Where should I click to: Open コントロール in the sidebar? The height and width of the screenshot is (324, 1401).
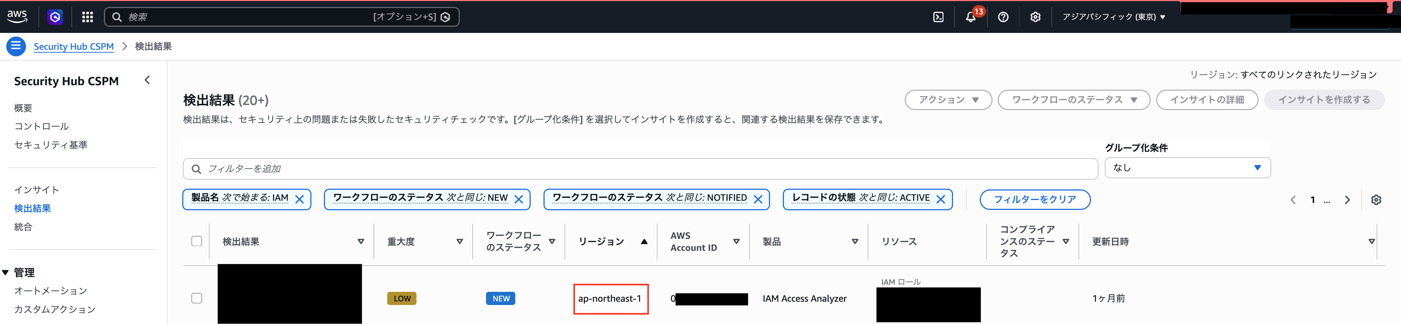click(41, 126)
